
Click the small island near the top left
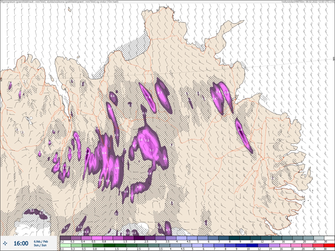pyautogui.click(x=69, y=10)
